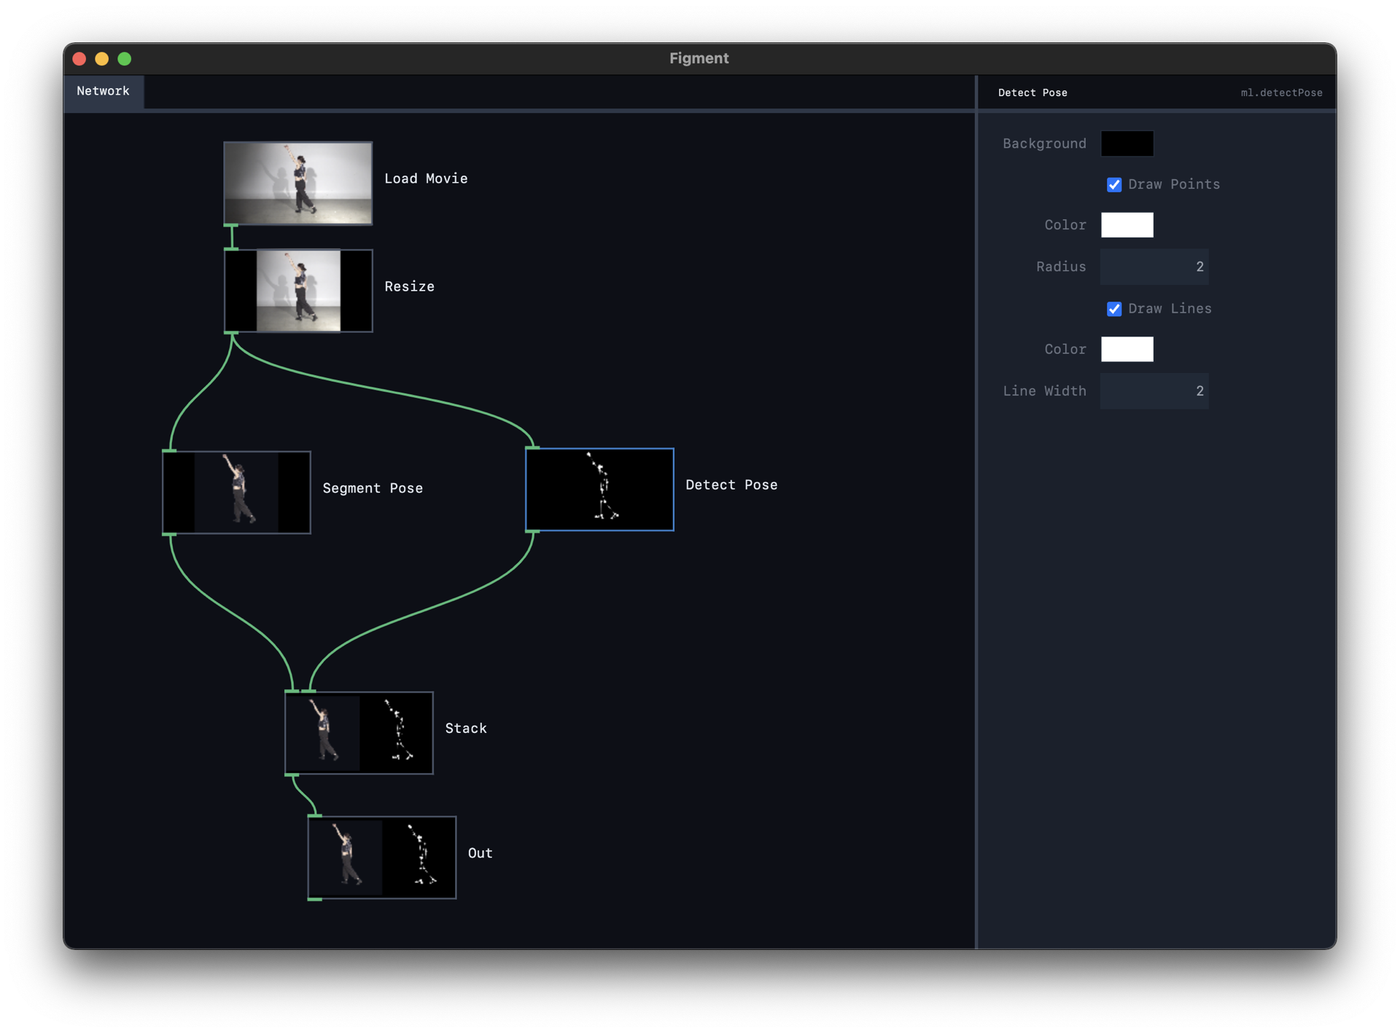Screen dimensions: 1400x1033
Task: Select the Out node thumbnail
Action: point(381,857)
